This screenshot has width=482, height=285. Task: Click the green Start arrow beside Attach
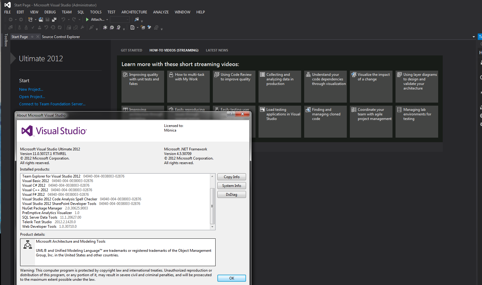coord(87,19)
